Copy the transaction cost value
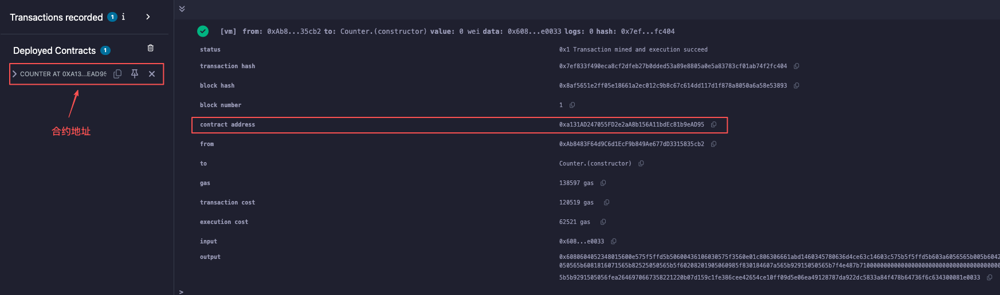This screenshot has height=295, width=1000. pyautogui.click(x=607, y=203)
